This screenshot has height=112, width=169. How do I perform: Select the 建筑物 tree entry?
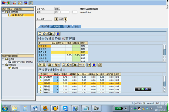click(x=15, y=68)
